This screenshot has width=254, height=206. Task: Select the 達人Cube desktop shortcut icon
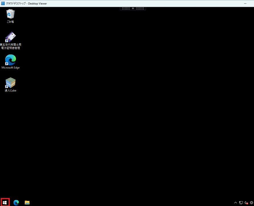click(11, 83)
